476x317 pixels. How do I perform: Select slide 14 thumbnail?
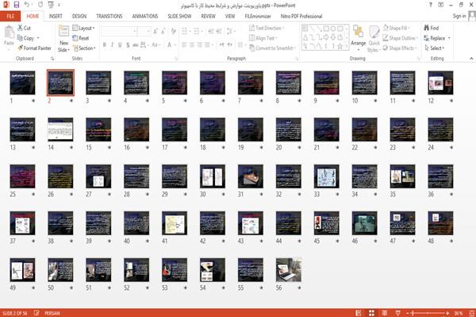coord(60,130)
